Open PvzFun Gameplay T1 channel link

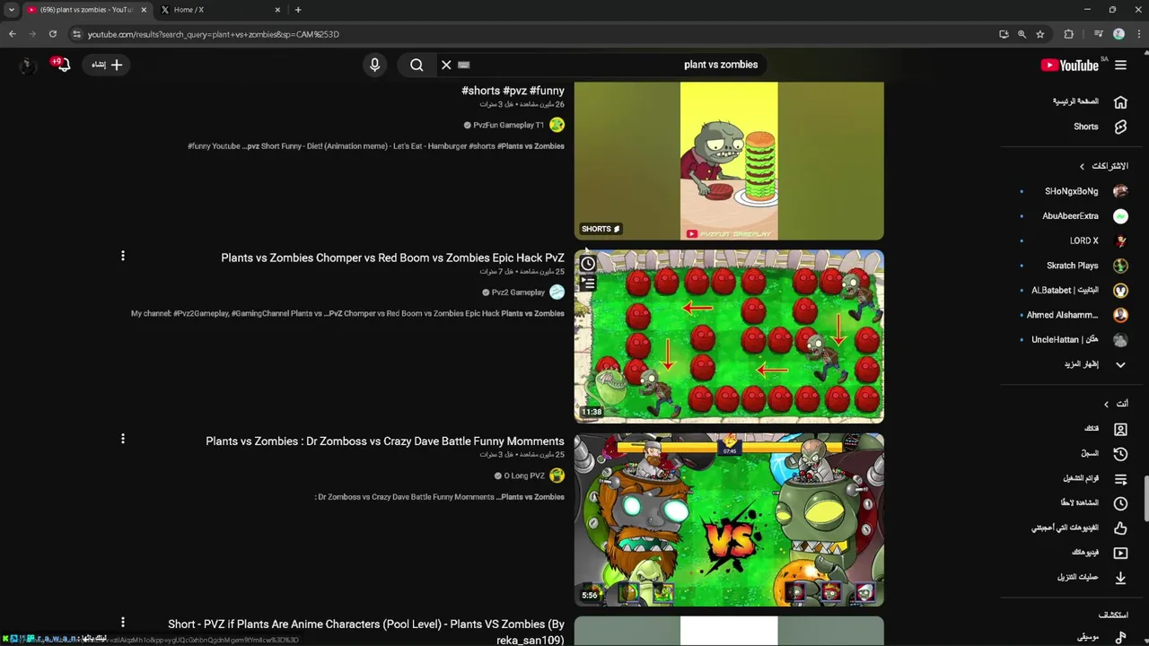pos(508,126)
